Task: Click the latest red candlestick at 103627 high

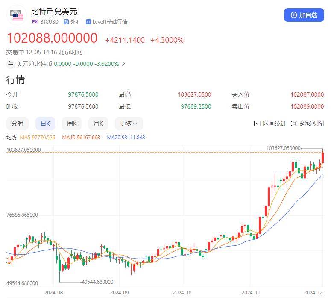Action: (x=323, y=157)
